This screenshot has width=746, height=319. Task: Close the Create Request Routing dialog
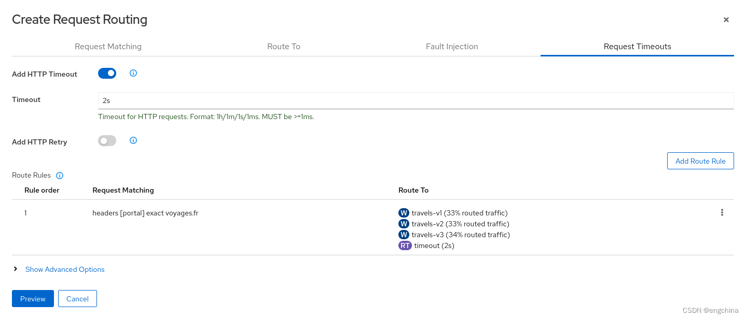(726, 20)
